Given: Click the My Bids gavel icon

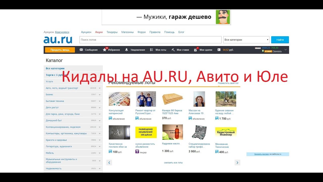Looking at the screenshot, I should [x=173, y=50].
